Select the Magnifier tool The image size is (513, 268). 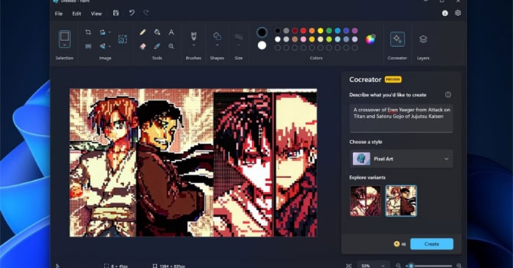(x=171, y=46)
